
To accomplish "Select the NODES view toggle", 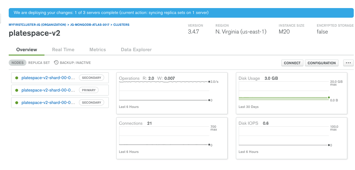I will click(18, 63).
